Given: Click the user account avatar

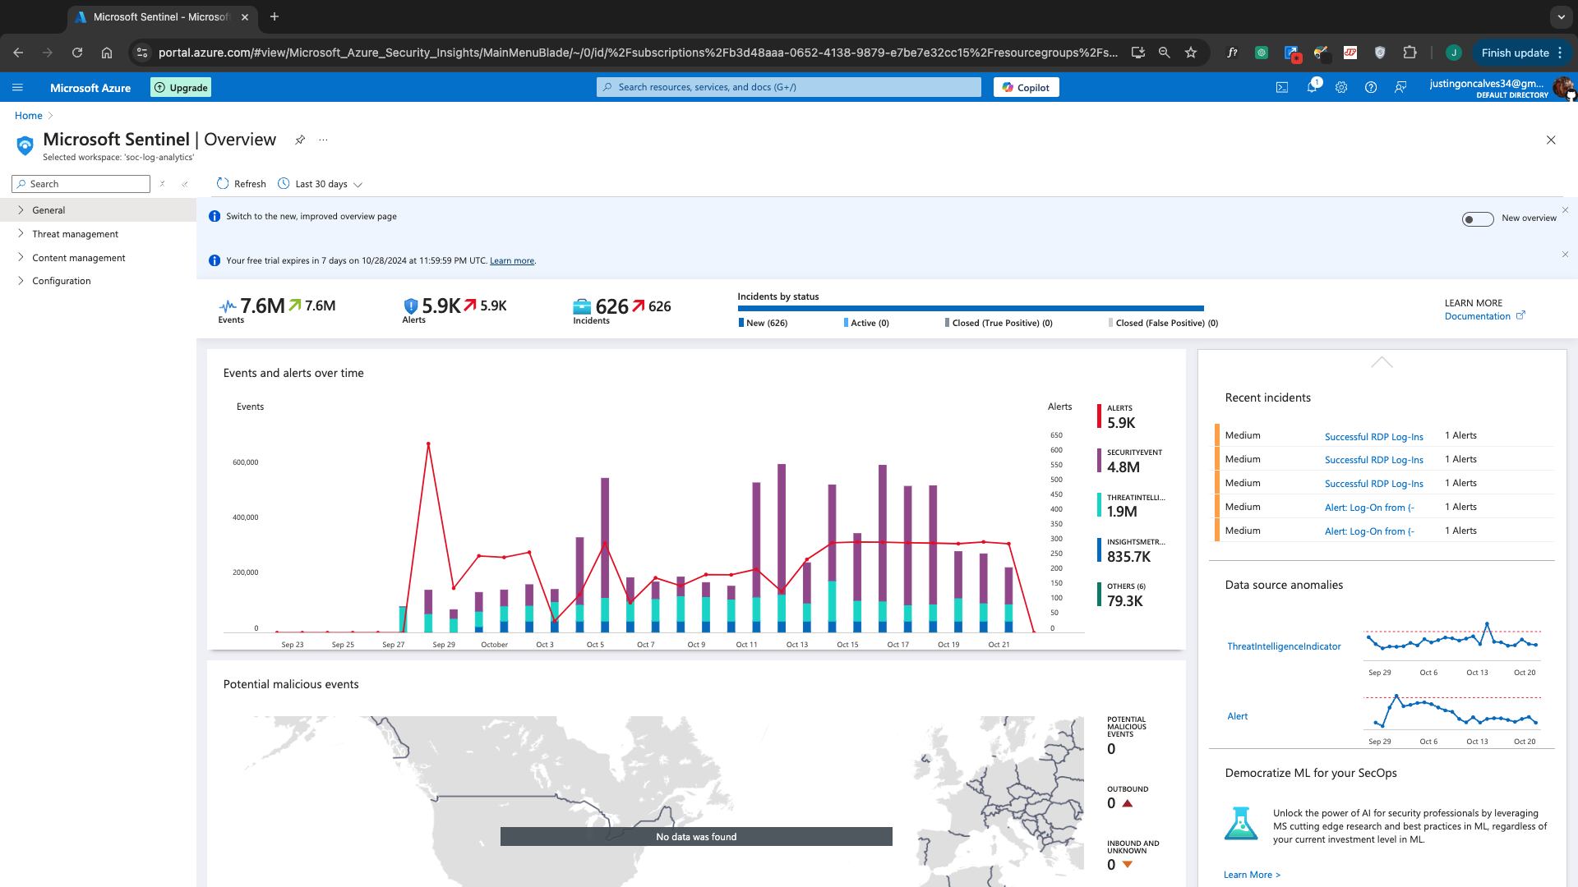Looking at the screenshot, I should click(1563, 87).
